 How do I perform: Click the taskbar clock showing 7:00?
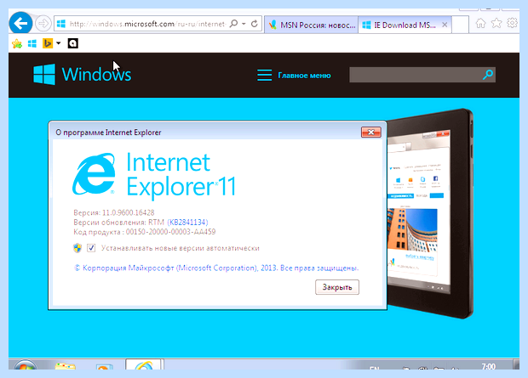tap(489, 366)
